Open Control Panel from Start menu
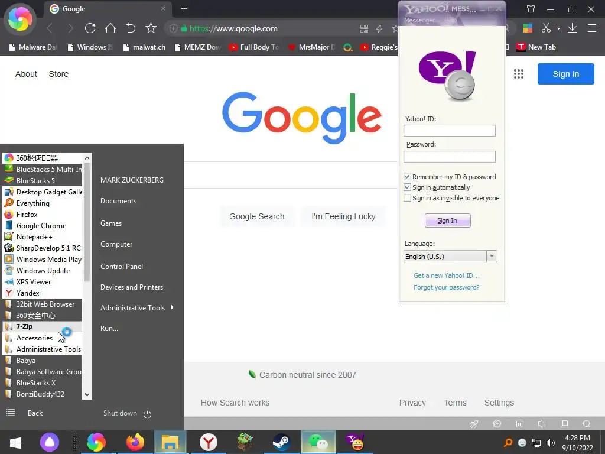This screenshot has width=605, height=454. pyautogui.click(x=122, y=267)
